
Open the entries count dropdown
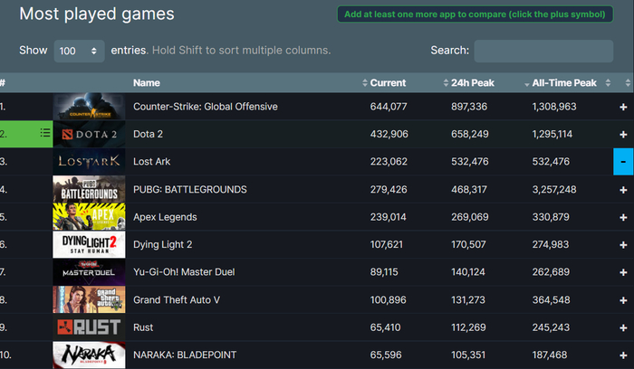[79, 52]
